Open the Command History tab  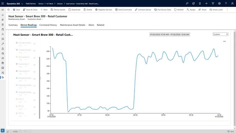[x=48, y=25]
